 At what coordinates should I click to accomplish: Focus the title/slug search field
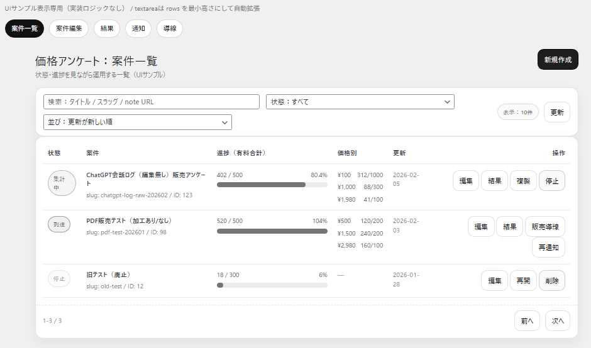coord(151,102)
